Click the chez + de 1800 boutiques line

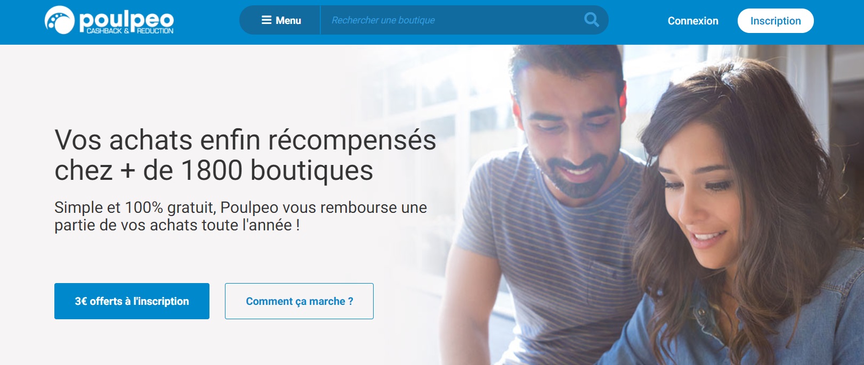pos(214,171)
